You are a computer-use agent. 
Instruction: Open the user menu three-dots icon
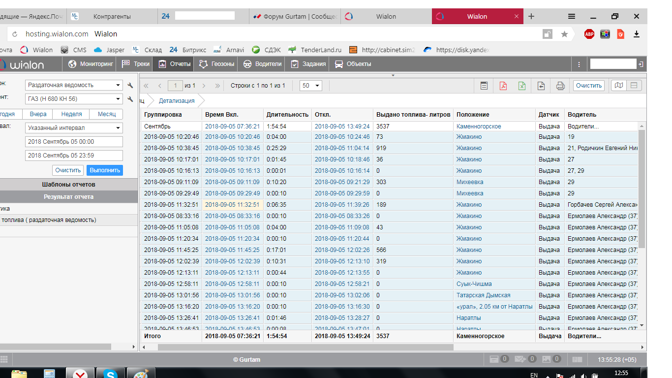point(579,64)
